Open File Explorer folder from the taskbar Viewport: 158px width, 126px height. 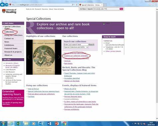[26, 123]
